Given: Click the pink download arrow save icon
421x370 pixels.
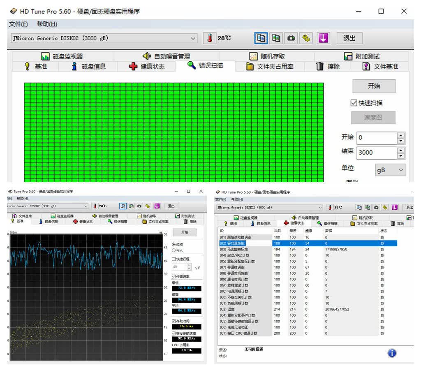Looking at the screenshot, I should pos(323,38).
